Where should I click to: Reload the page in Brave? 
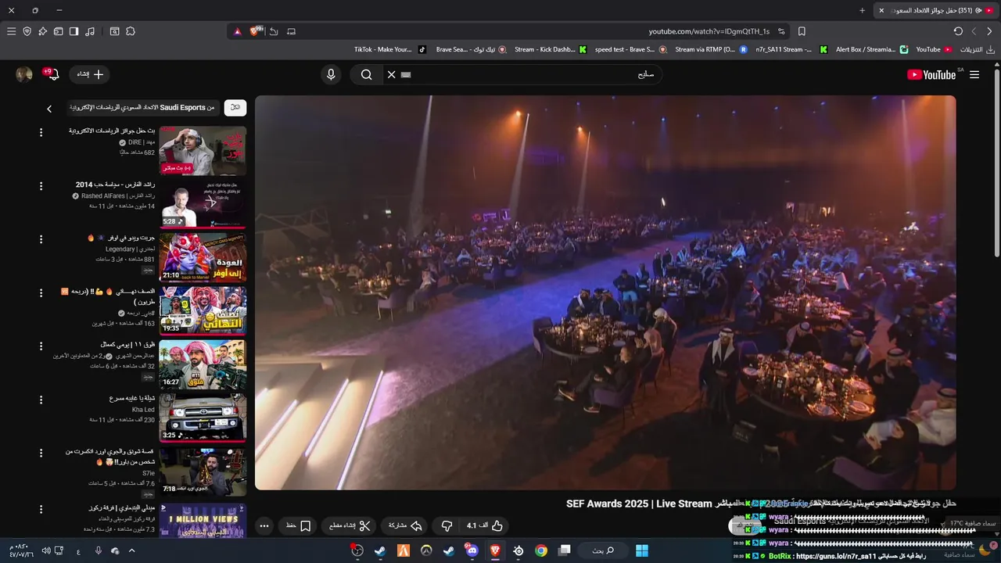click(x=958, y=31)
